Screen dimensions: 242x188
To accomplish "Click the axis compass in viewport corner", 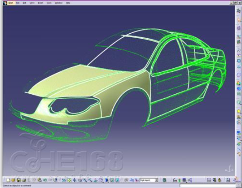I will [229, 168].
